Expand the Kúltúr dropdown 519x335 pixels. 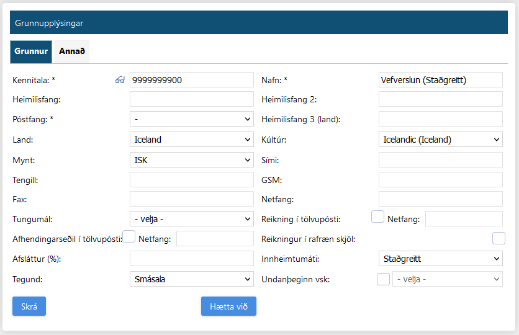(440, 140)
